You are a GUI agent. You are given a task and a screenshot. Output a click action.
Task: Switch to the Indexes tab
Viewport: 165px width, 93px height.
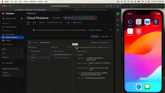[42, 22]
